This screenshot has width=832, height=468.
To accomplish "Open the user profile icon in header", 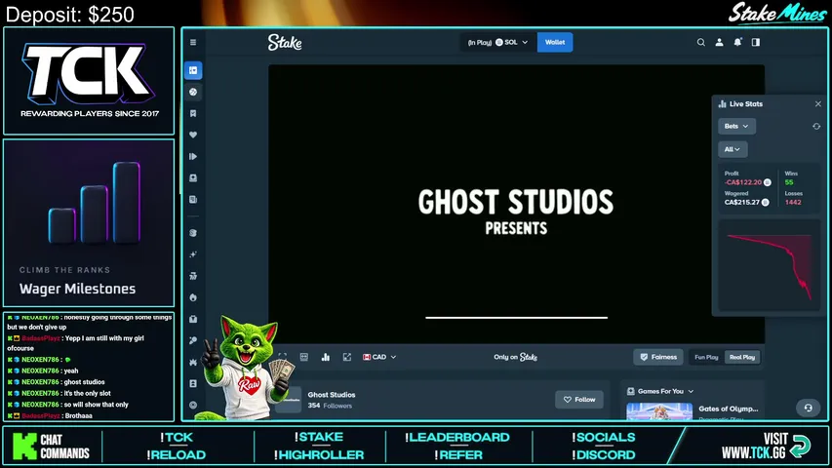I will pyautogui.click(x=719, y=43).
